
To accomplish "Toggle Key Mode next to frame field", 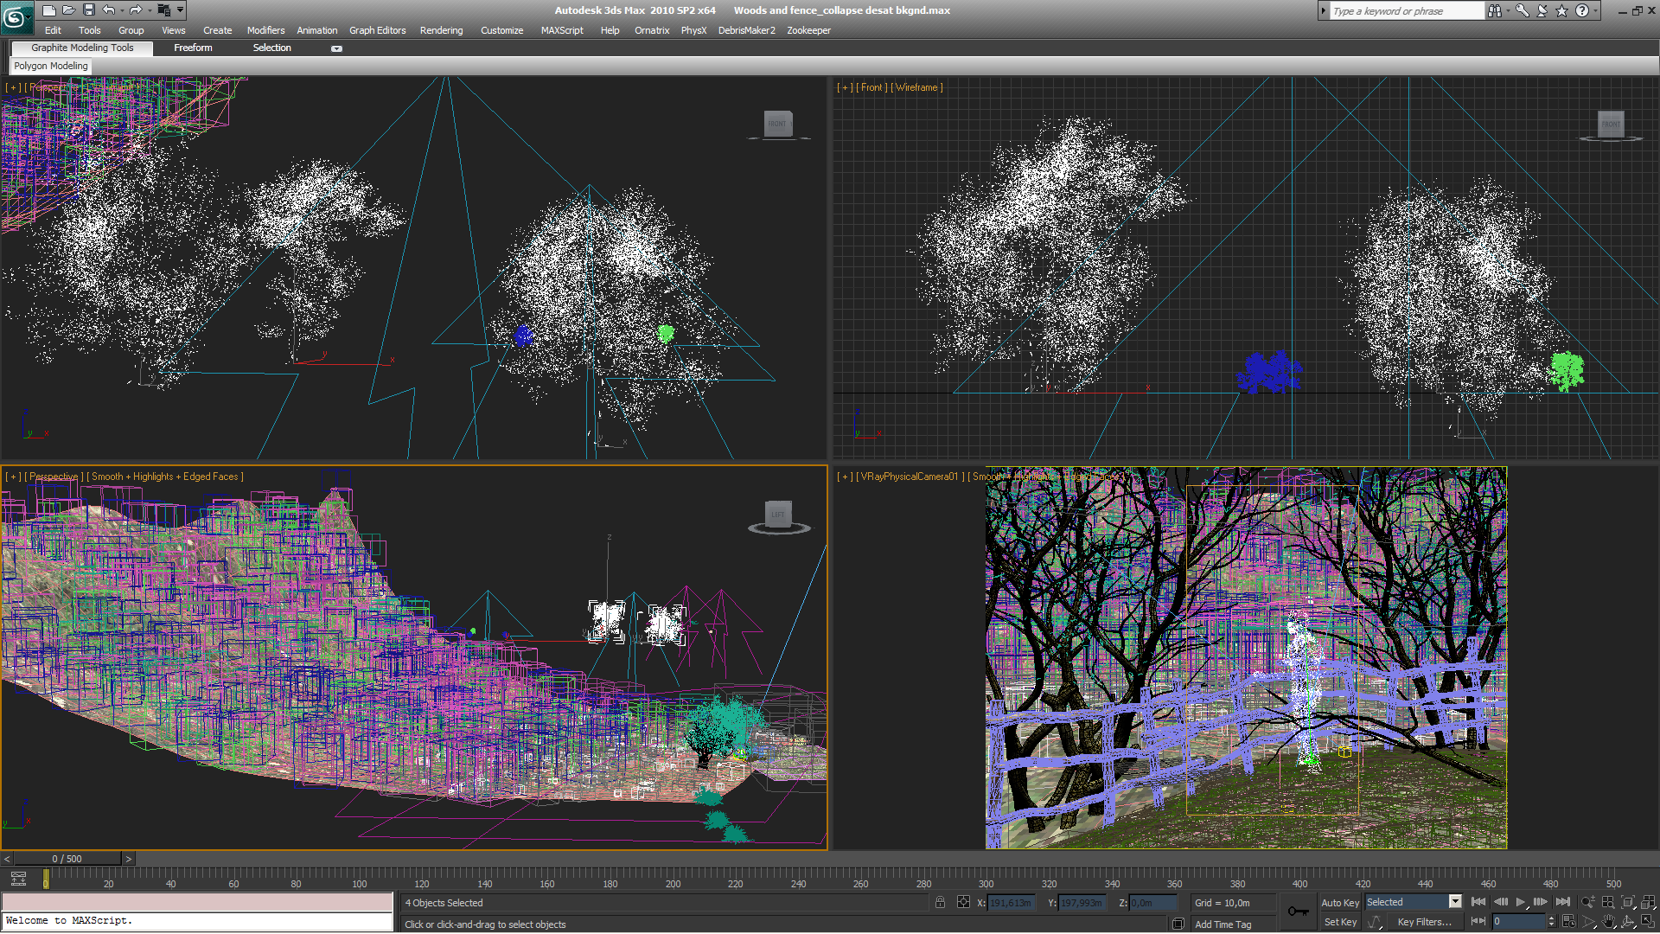I will [x=1478, y=922].
